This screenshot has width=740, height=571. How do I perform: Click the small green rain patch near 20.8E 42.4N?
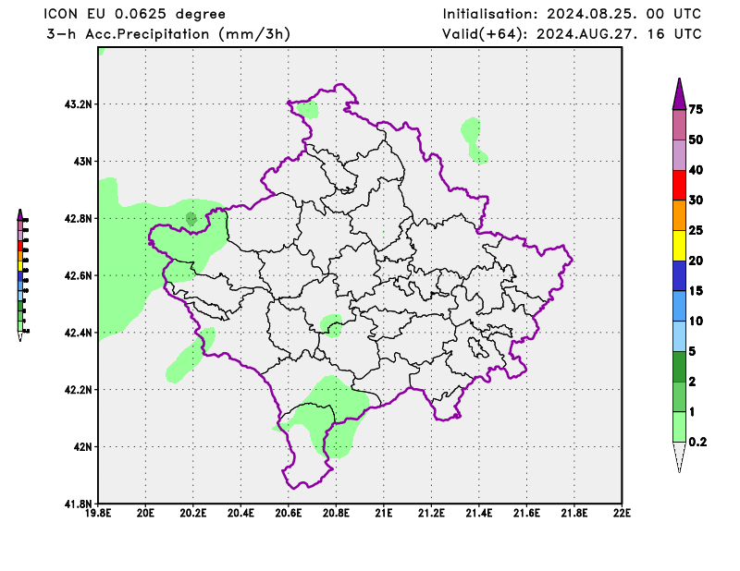tap(331, 325)
